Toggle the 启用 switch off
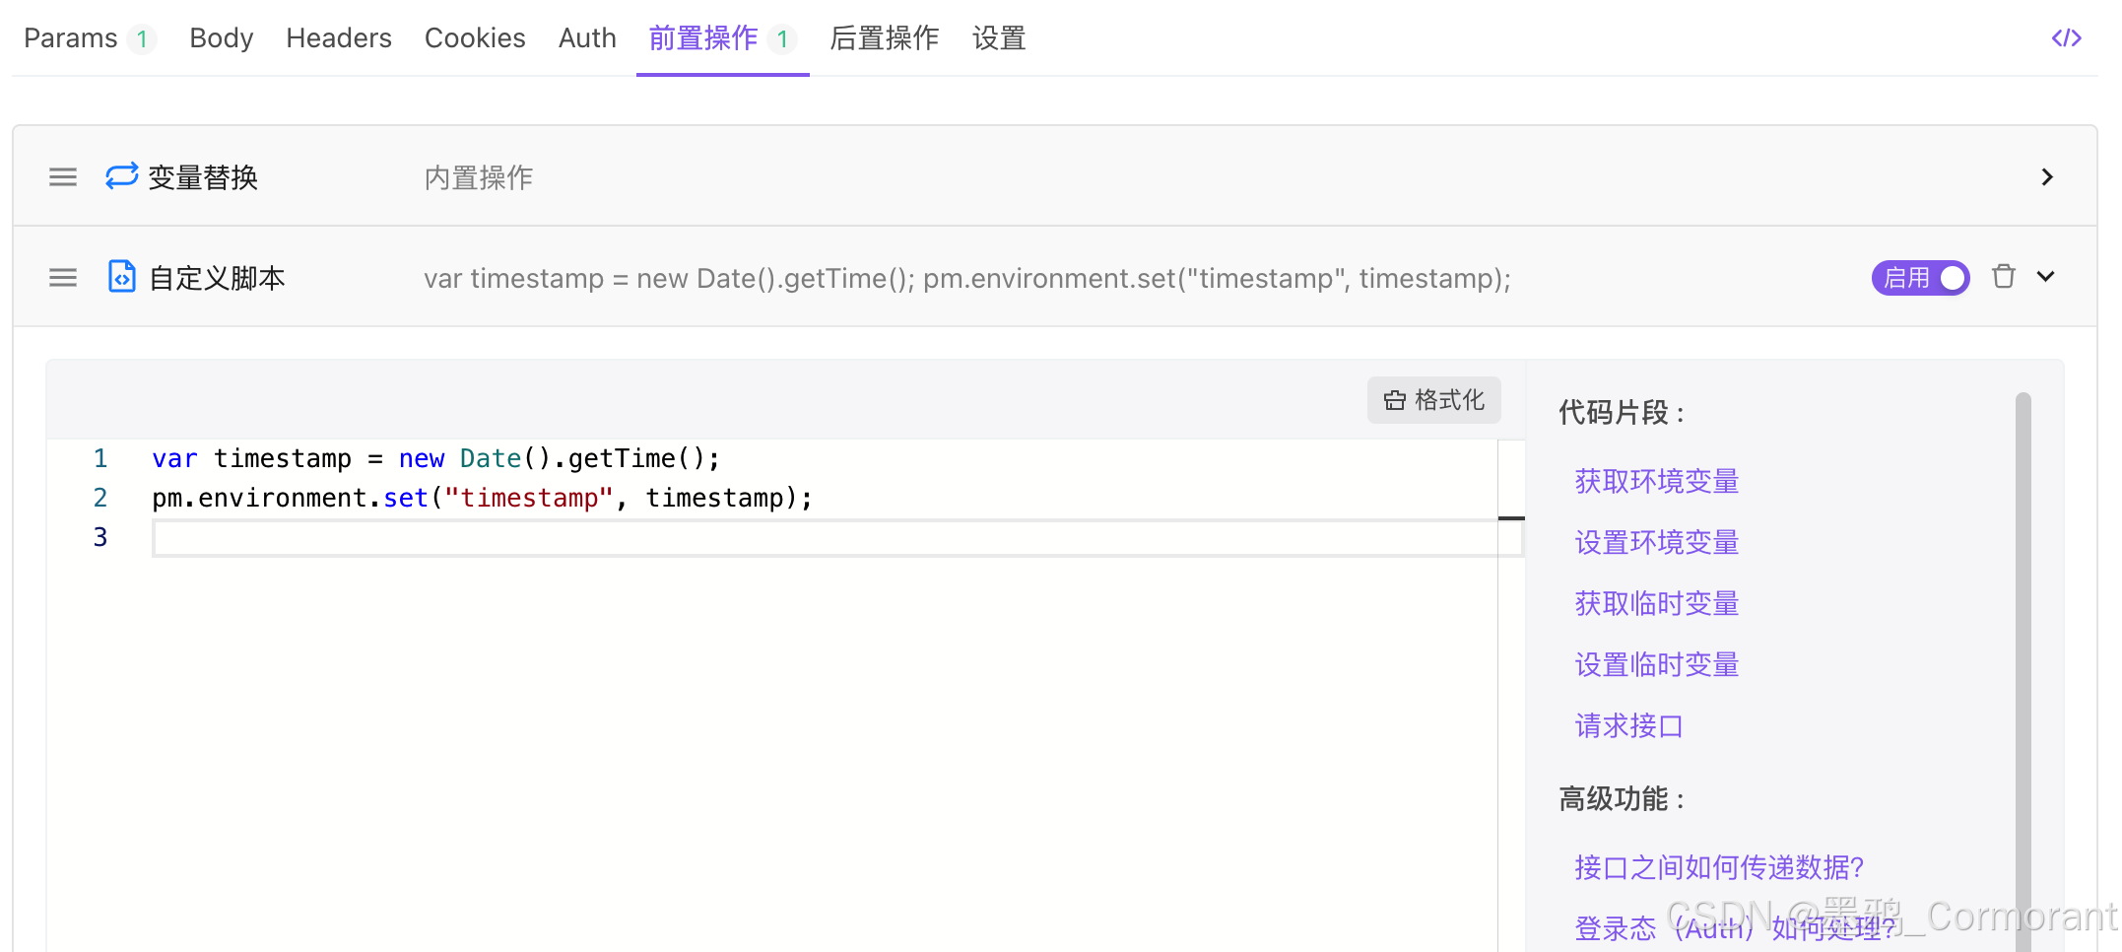The image size is (2122, 952). click(x=1920, y=278)
